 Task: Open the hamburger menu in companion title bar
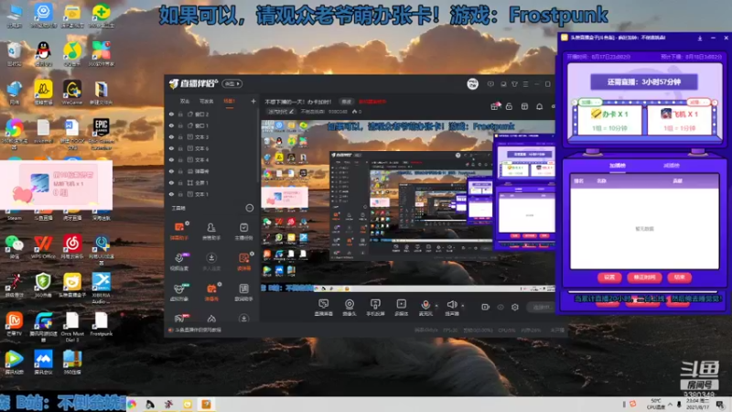coord(525,84)
